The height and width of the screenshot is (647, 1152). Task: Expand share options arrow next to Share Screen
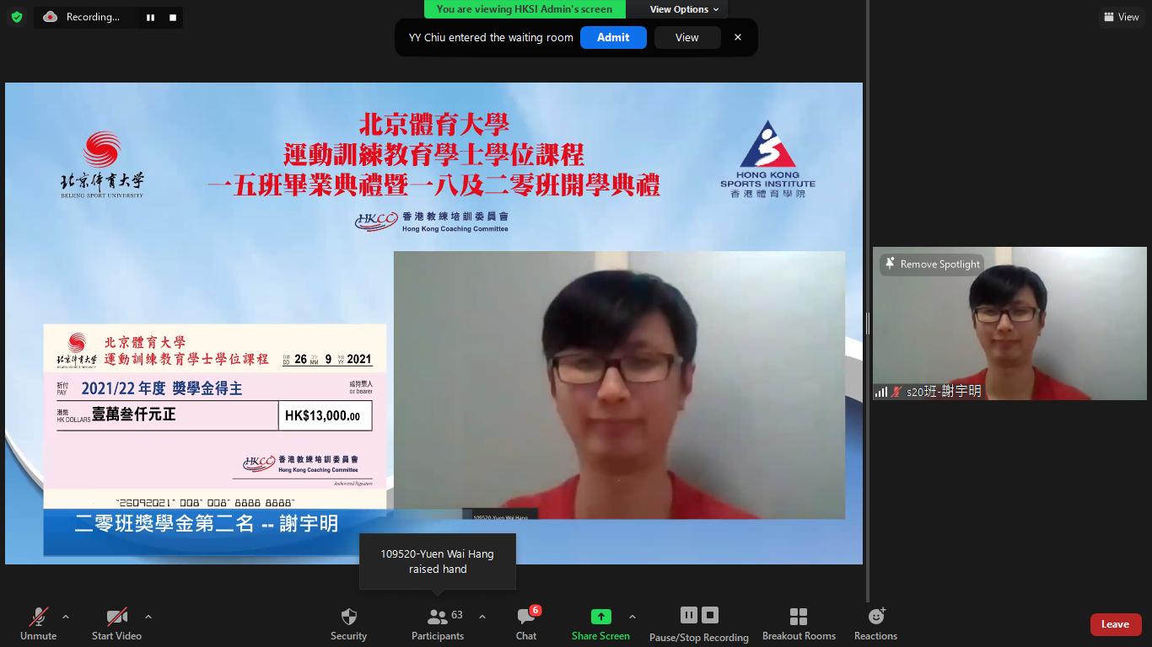click(633, 617)
